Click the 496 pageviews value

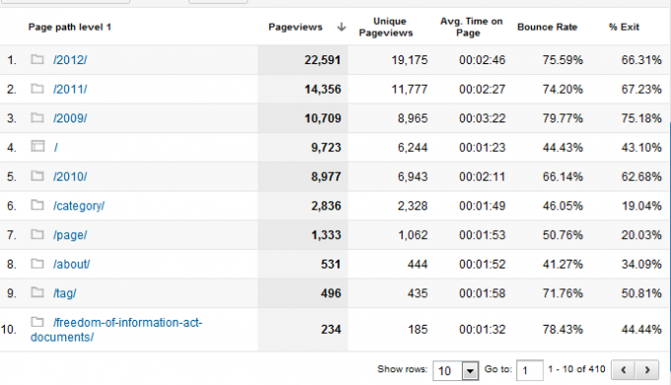[331, 293]
